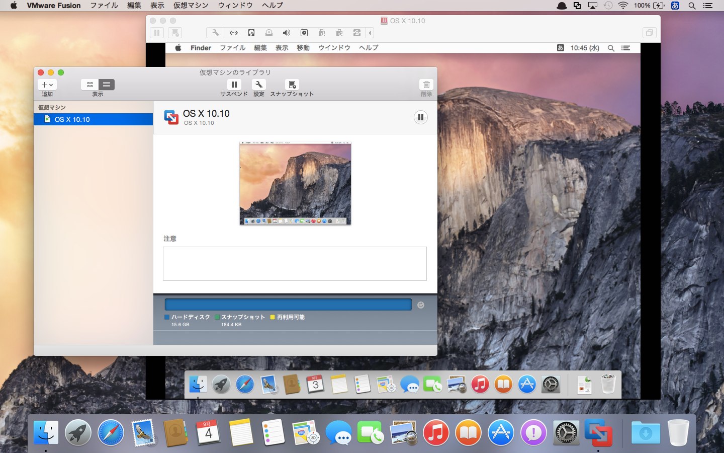Click the hard disk icon in the VM window toolbar
This screenshot has height=453, width=724.
pyautogui.click(x=251, y=33)
